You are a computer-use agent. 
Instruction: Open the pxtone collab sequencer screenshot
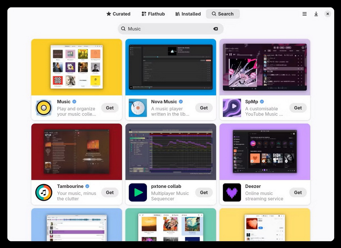tap(171, 152)
